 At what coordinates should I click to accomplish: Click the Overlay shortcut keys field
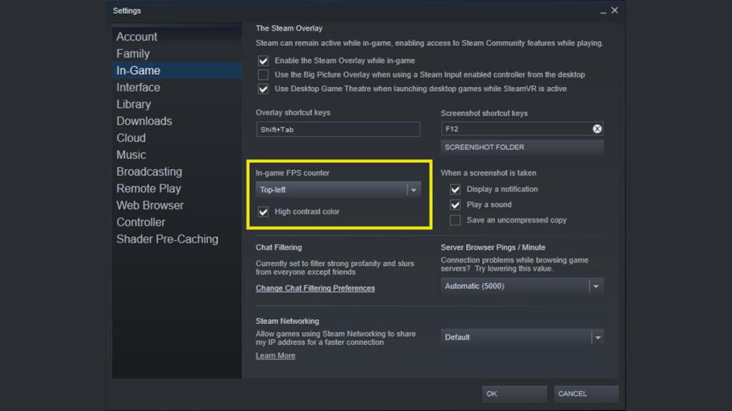tap(337, 129)
